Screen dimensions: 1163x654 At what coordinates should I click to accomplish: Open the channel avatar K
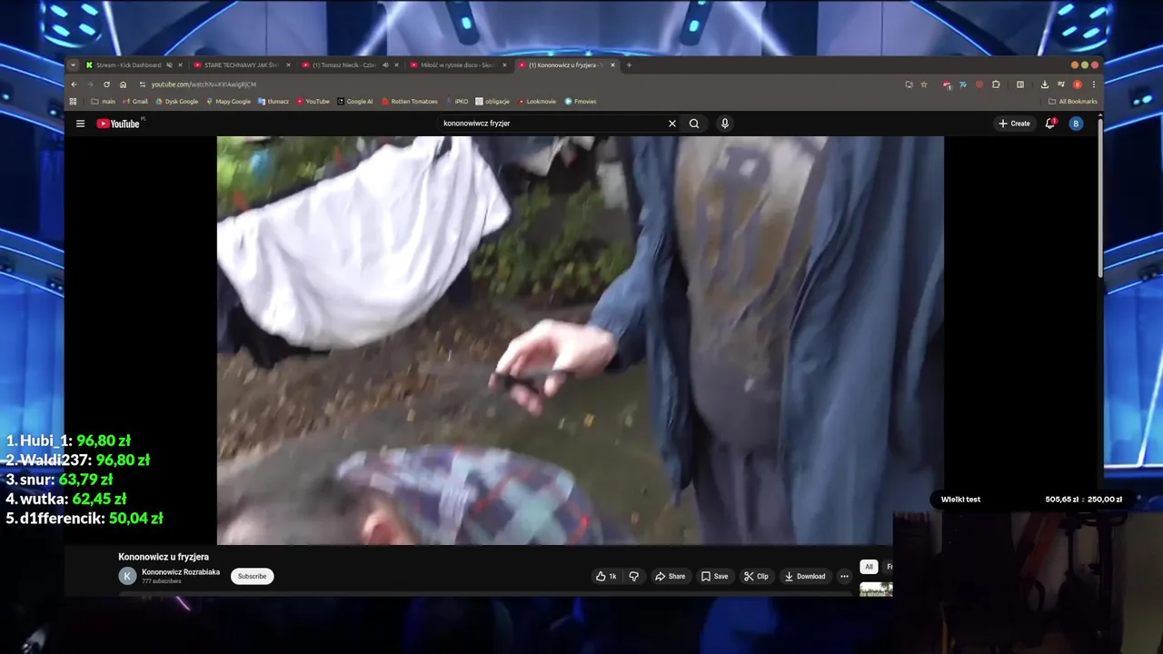coord(127,576)
